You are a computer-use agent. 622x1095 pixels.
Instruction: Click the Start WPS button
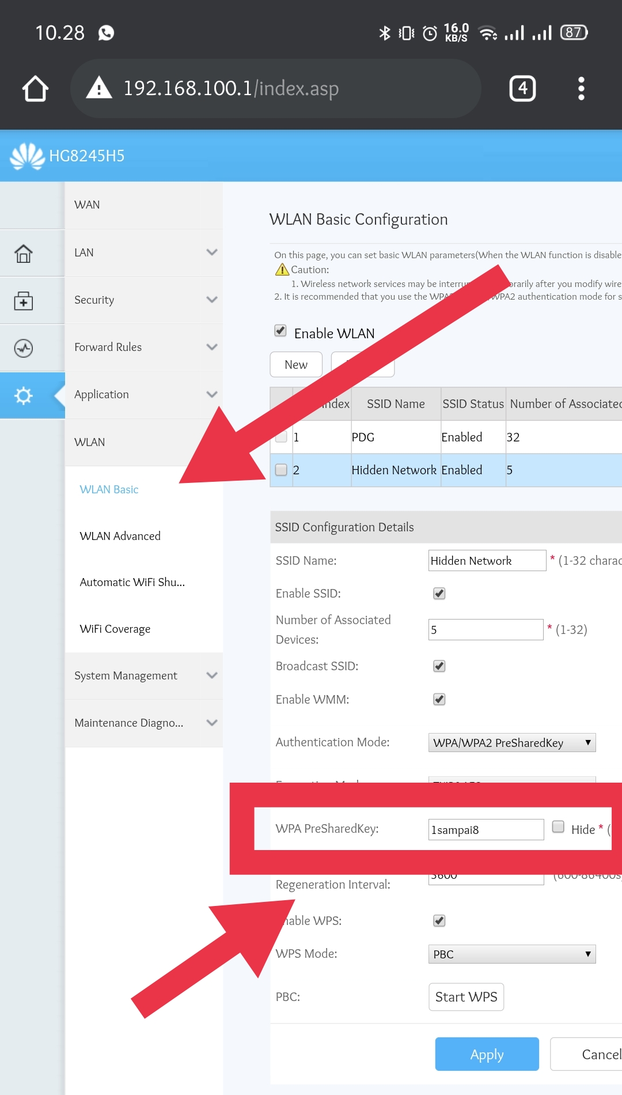(x=466, y=997)
